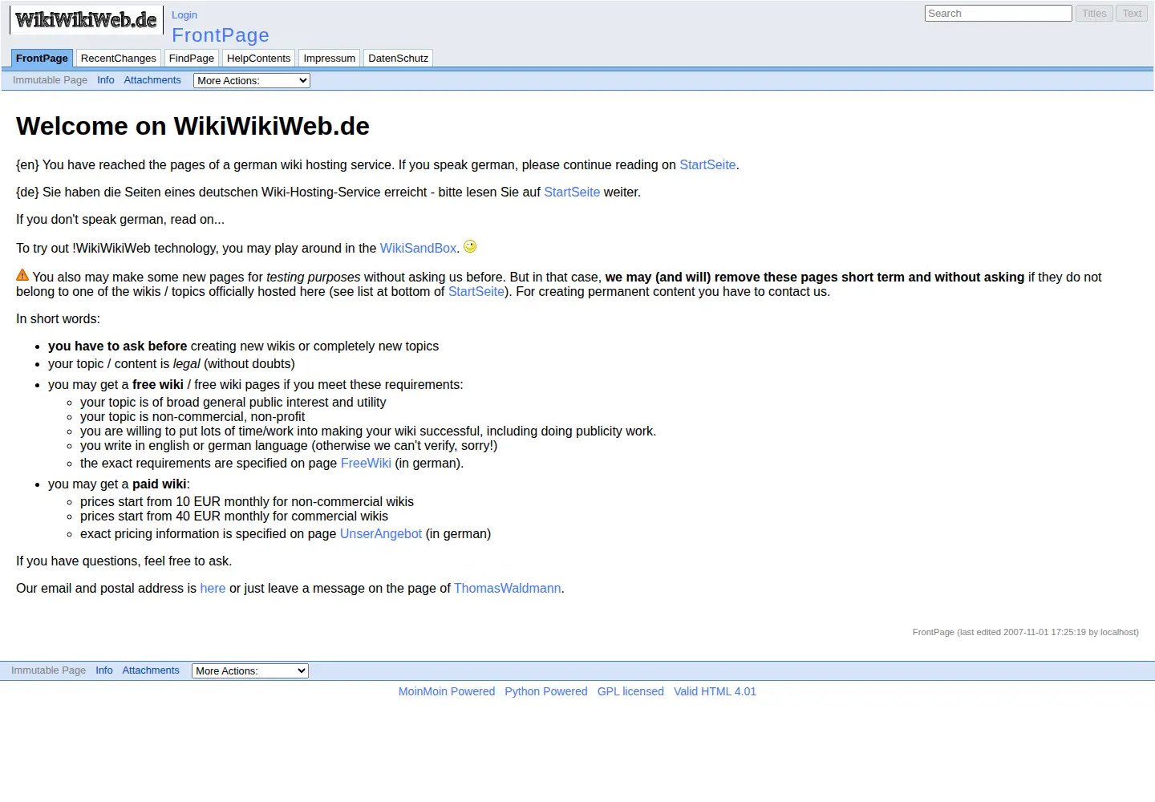Click the top 'Immutable Page' label

pos(50,80)
